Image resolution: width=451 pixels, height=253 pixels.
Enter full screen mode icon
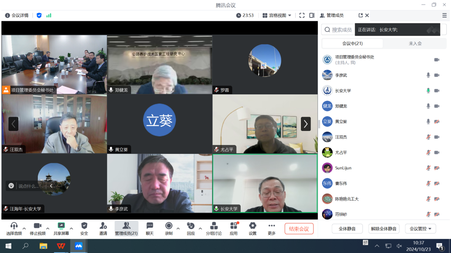(x=302, y=16)
